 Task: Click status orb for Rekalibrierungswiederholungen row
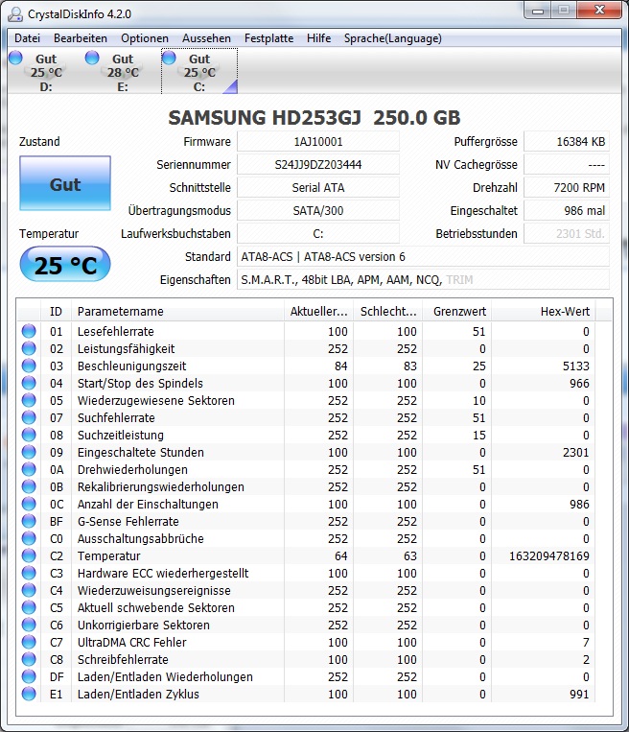click(29, 486)
